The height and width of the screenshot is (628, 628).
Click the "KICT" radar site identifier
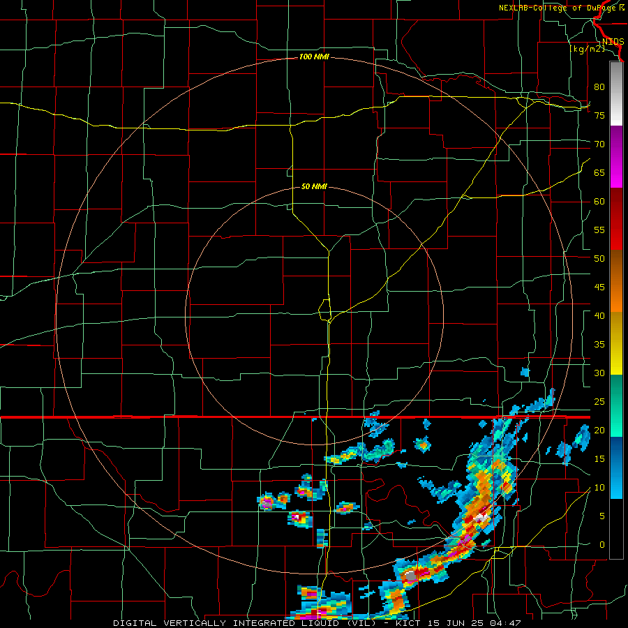pos(408,623)
